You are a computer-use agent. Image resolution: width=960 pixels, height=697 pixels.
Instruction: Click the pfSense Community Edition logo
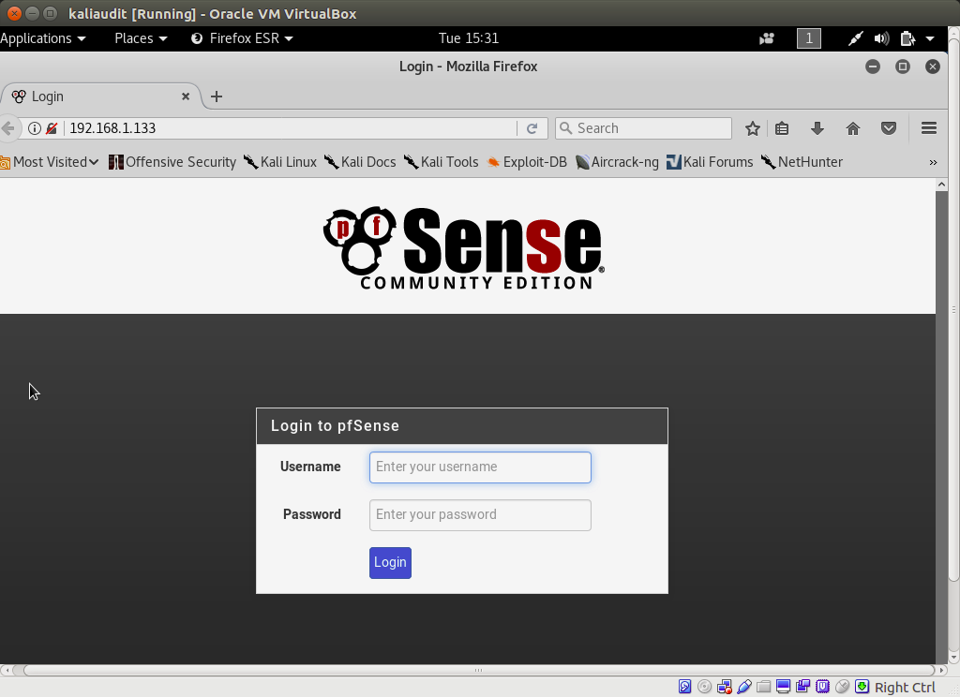463,248
